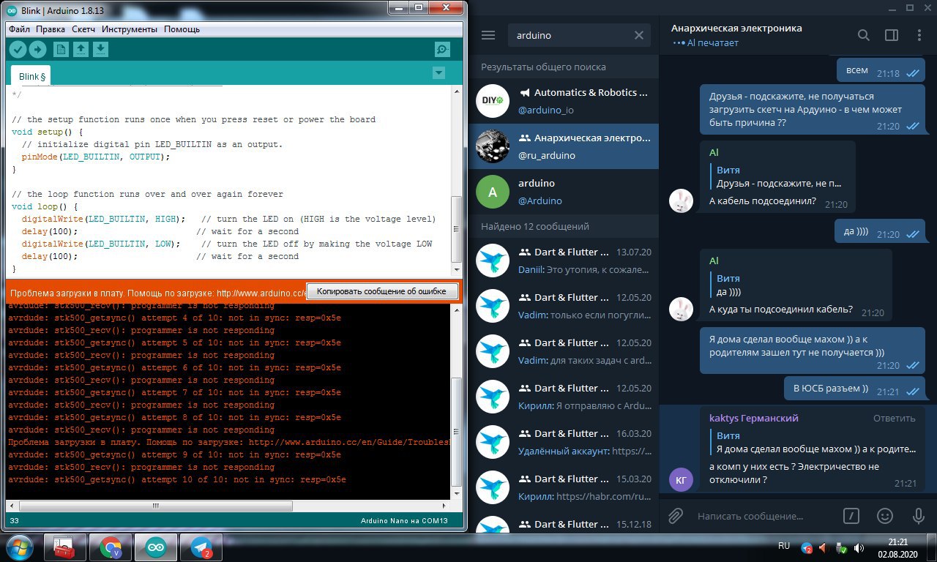Open Dart & Flutter message from 13.07.20
The width and height of the screenshot is (937, 562).
click(x=564, y=261)
